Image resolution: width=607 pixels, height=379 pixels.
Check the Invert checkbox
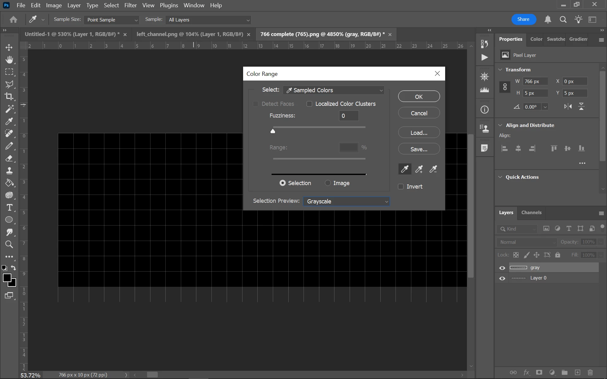pos(401,187)
